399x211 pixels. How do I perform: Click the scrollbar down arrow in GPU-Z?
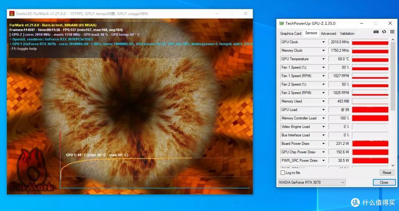393,166
